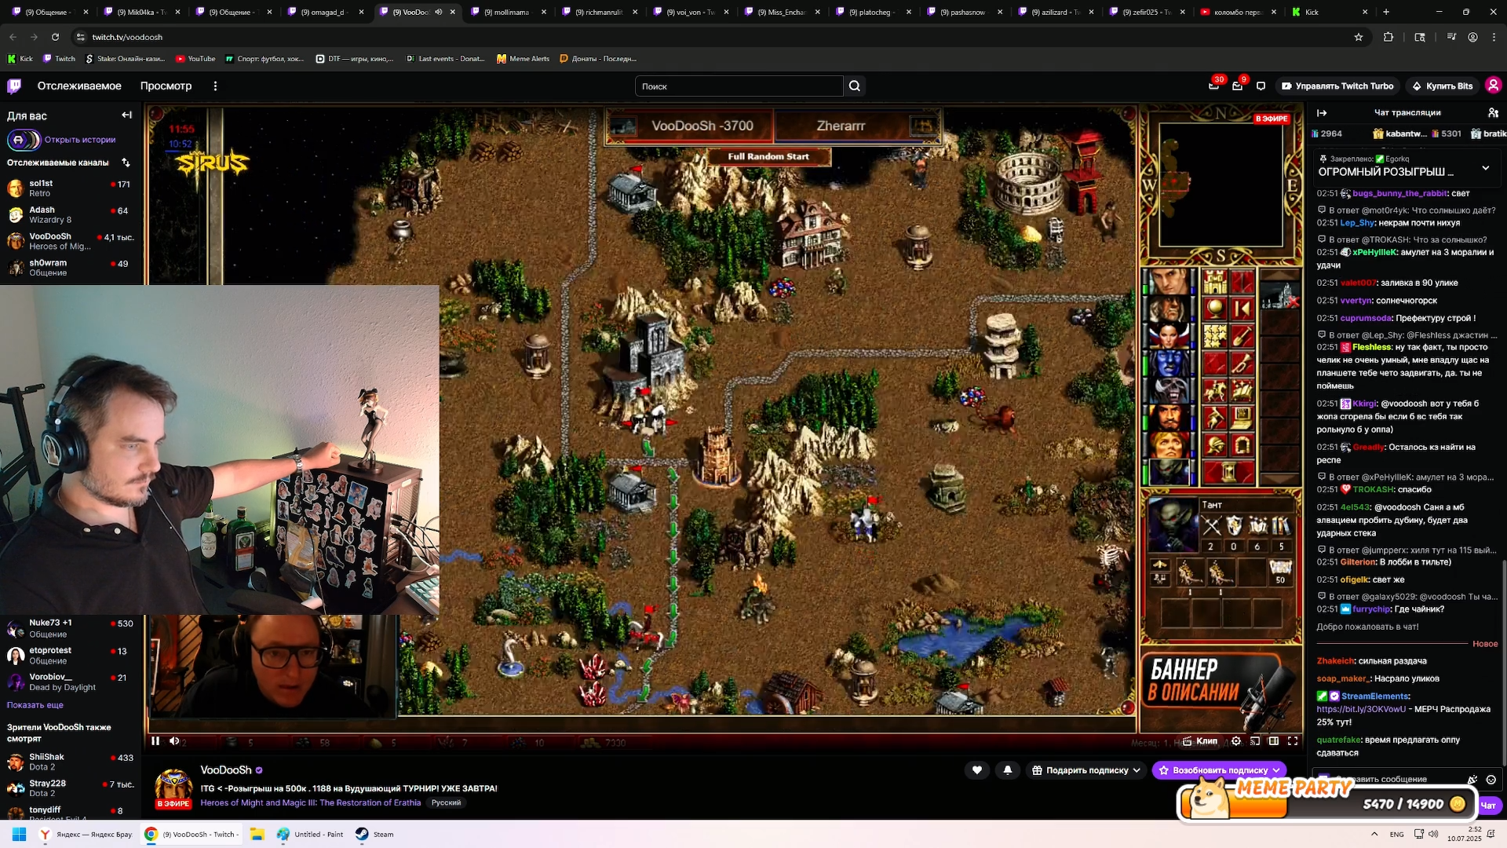Open bits party icon in chat input
1507x848 pixels.
1472,780
